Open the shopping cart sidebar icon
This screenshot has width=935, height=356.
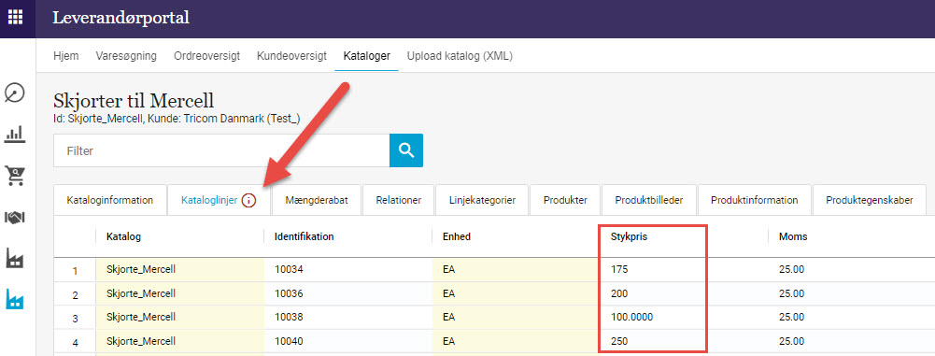[14, 176]
